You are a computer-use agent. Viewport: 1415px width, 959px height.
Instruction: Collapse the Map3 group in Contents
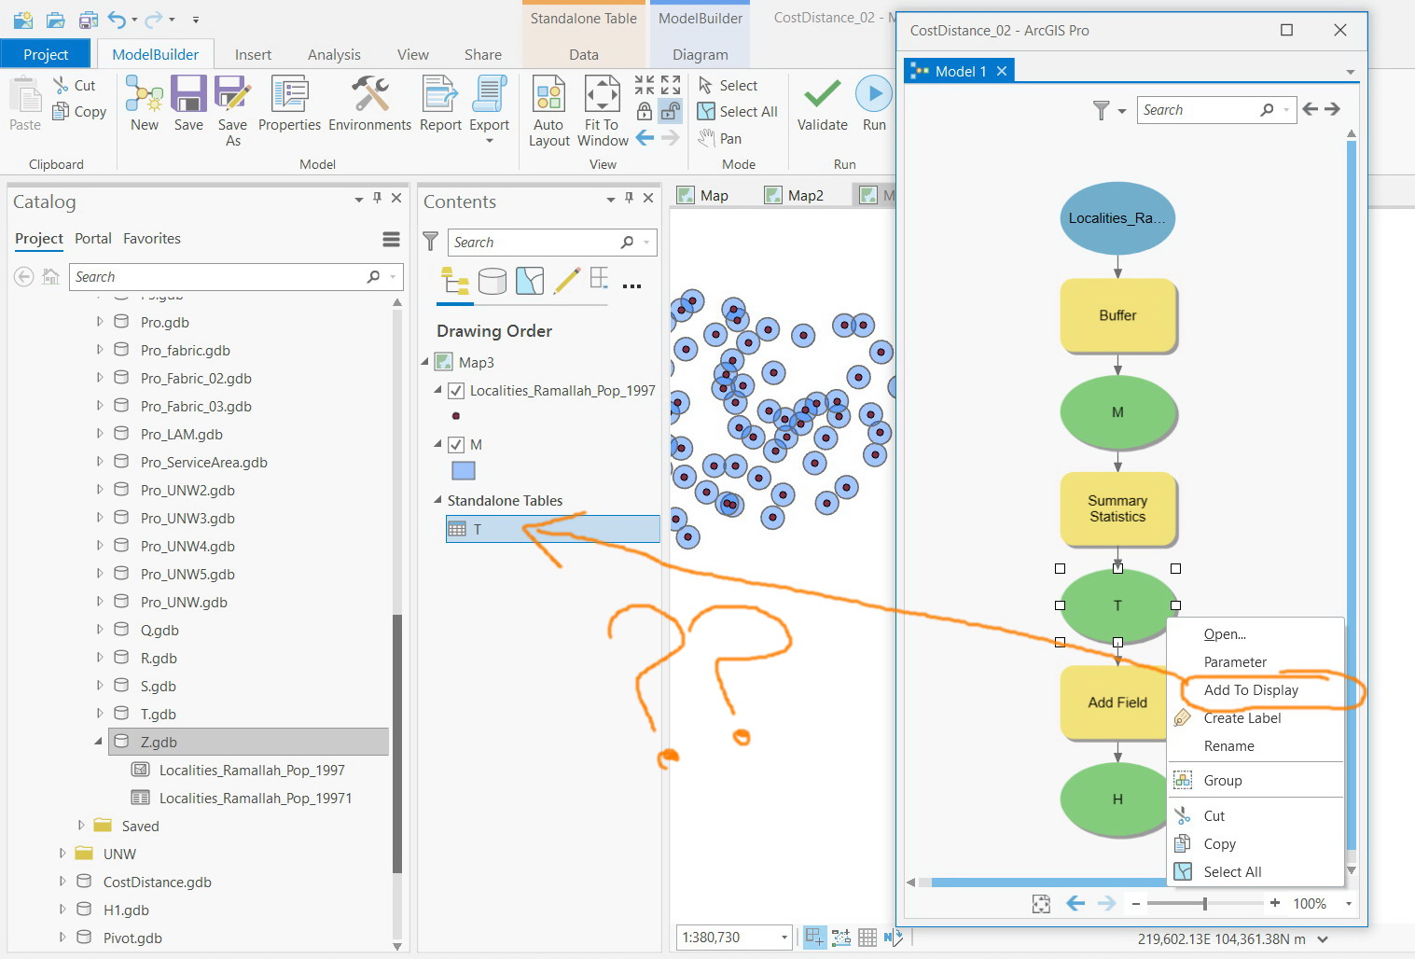click(x=425, y=362)
